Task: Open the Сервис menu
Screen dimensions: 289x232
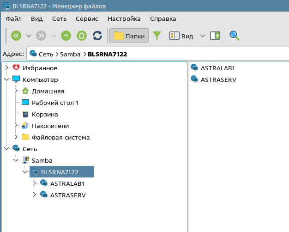Action: point(87,18)
